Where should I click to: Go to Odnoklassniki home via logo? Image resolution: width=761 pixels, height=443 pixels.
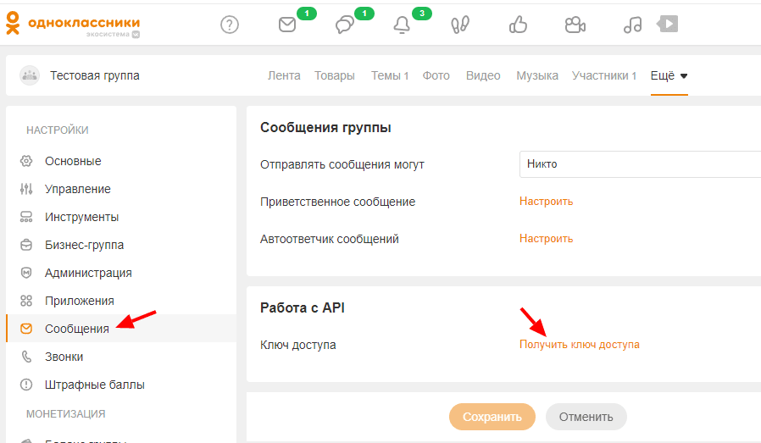pyautogui.click(x=73, y=25)
